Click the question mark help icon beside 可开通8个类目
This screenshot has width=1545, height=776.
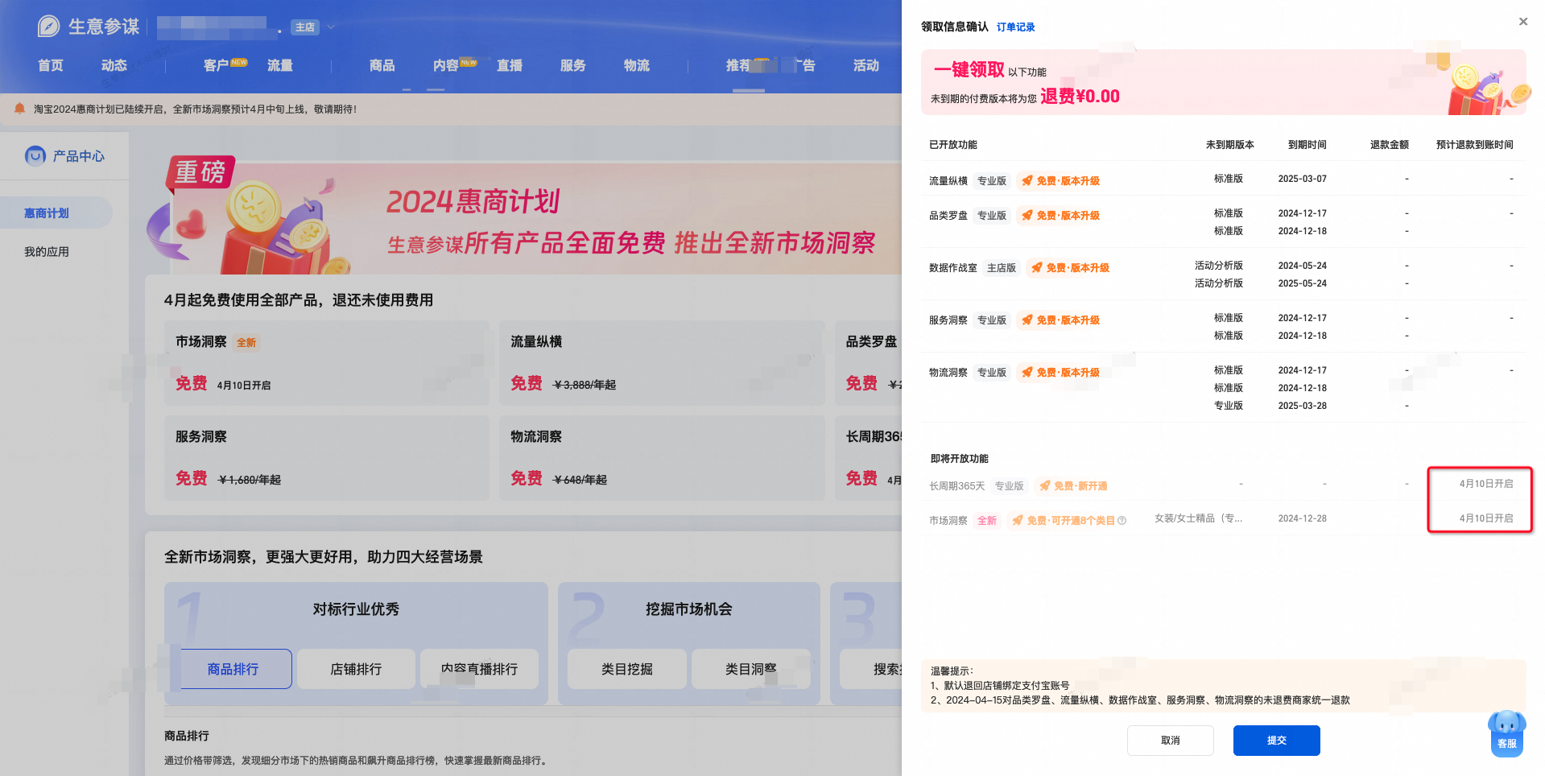tap(1122, 521)
